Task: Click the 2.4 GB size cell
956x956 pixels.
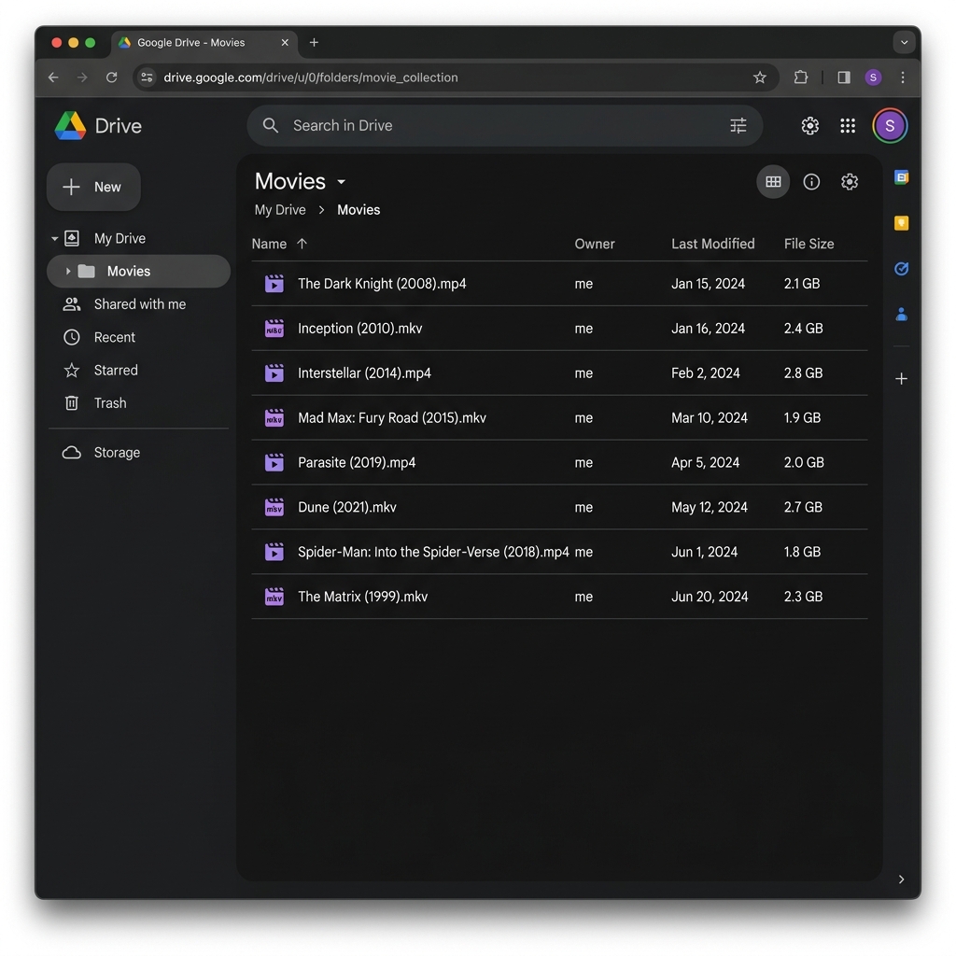Action: coord(803,328)
